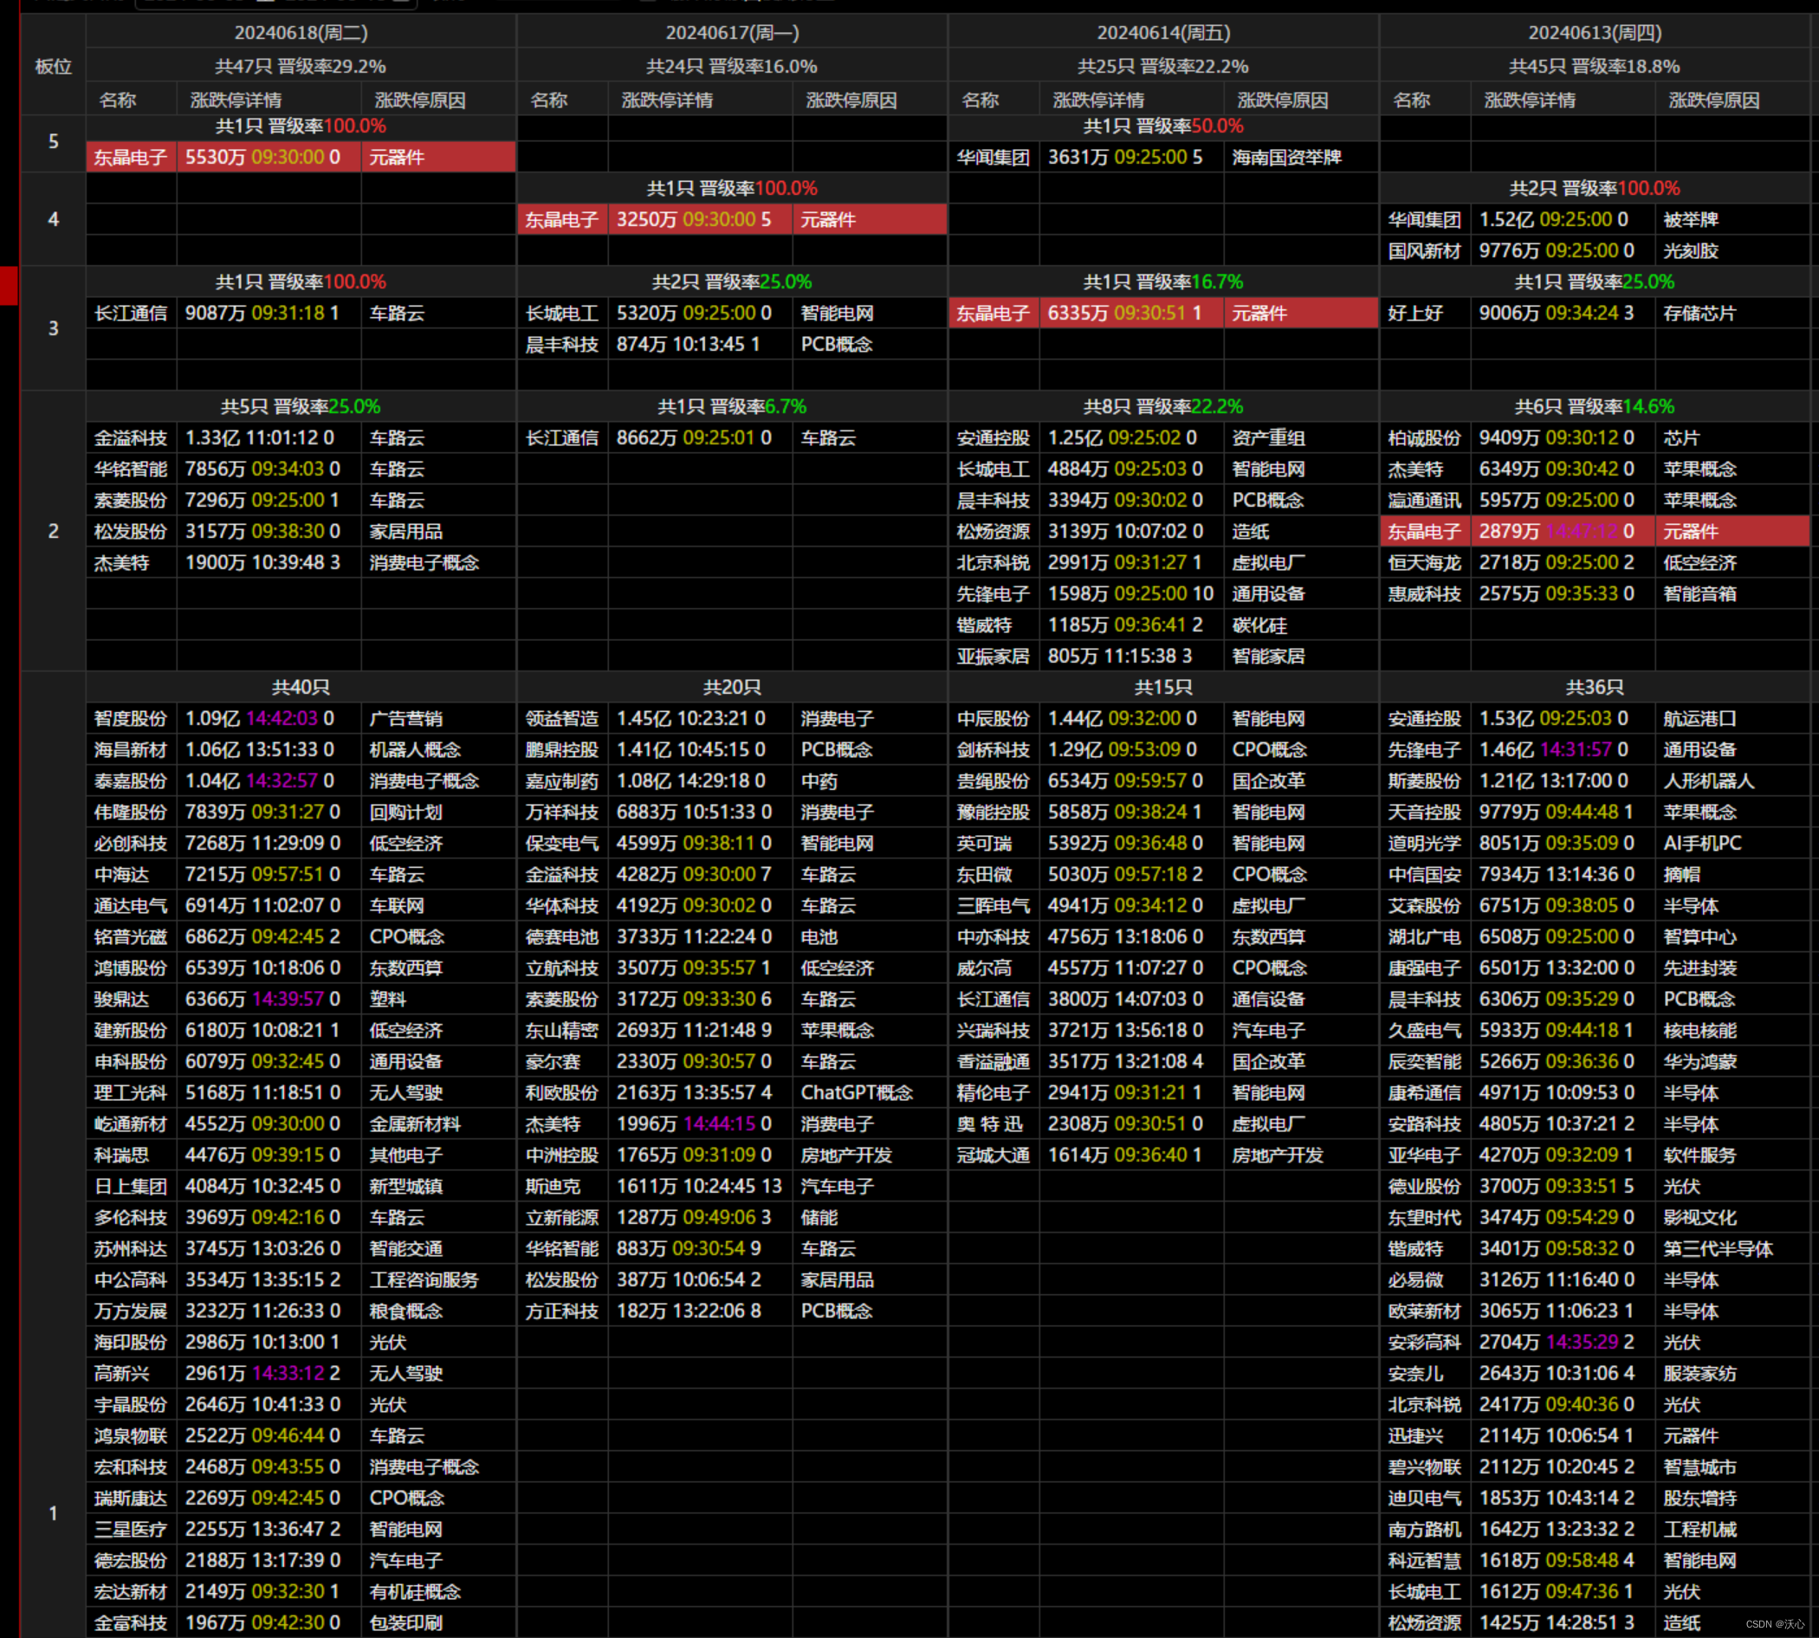Click 共40只 first-board summary row

[x=301, y=687]
